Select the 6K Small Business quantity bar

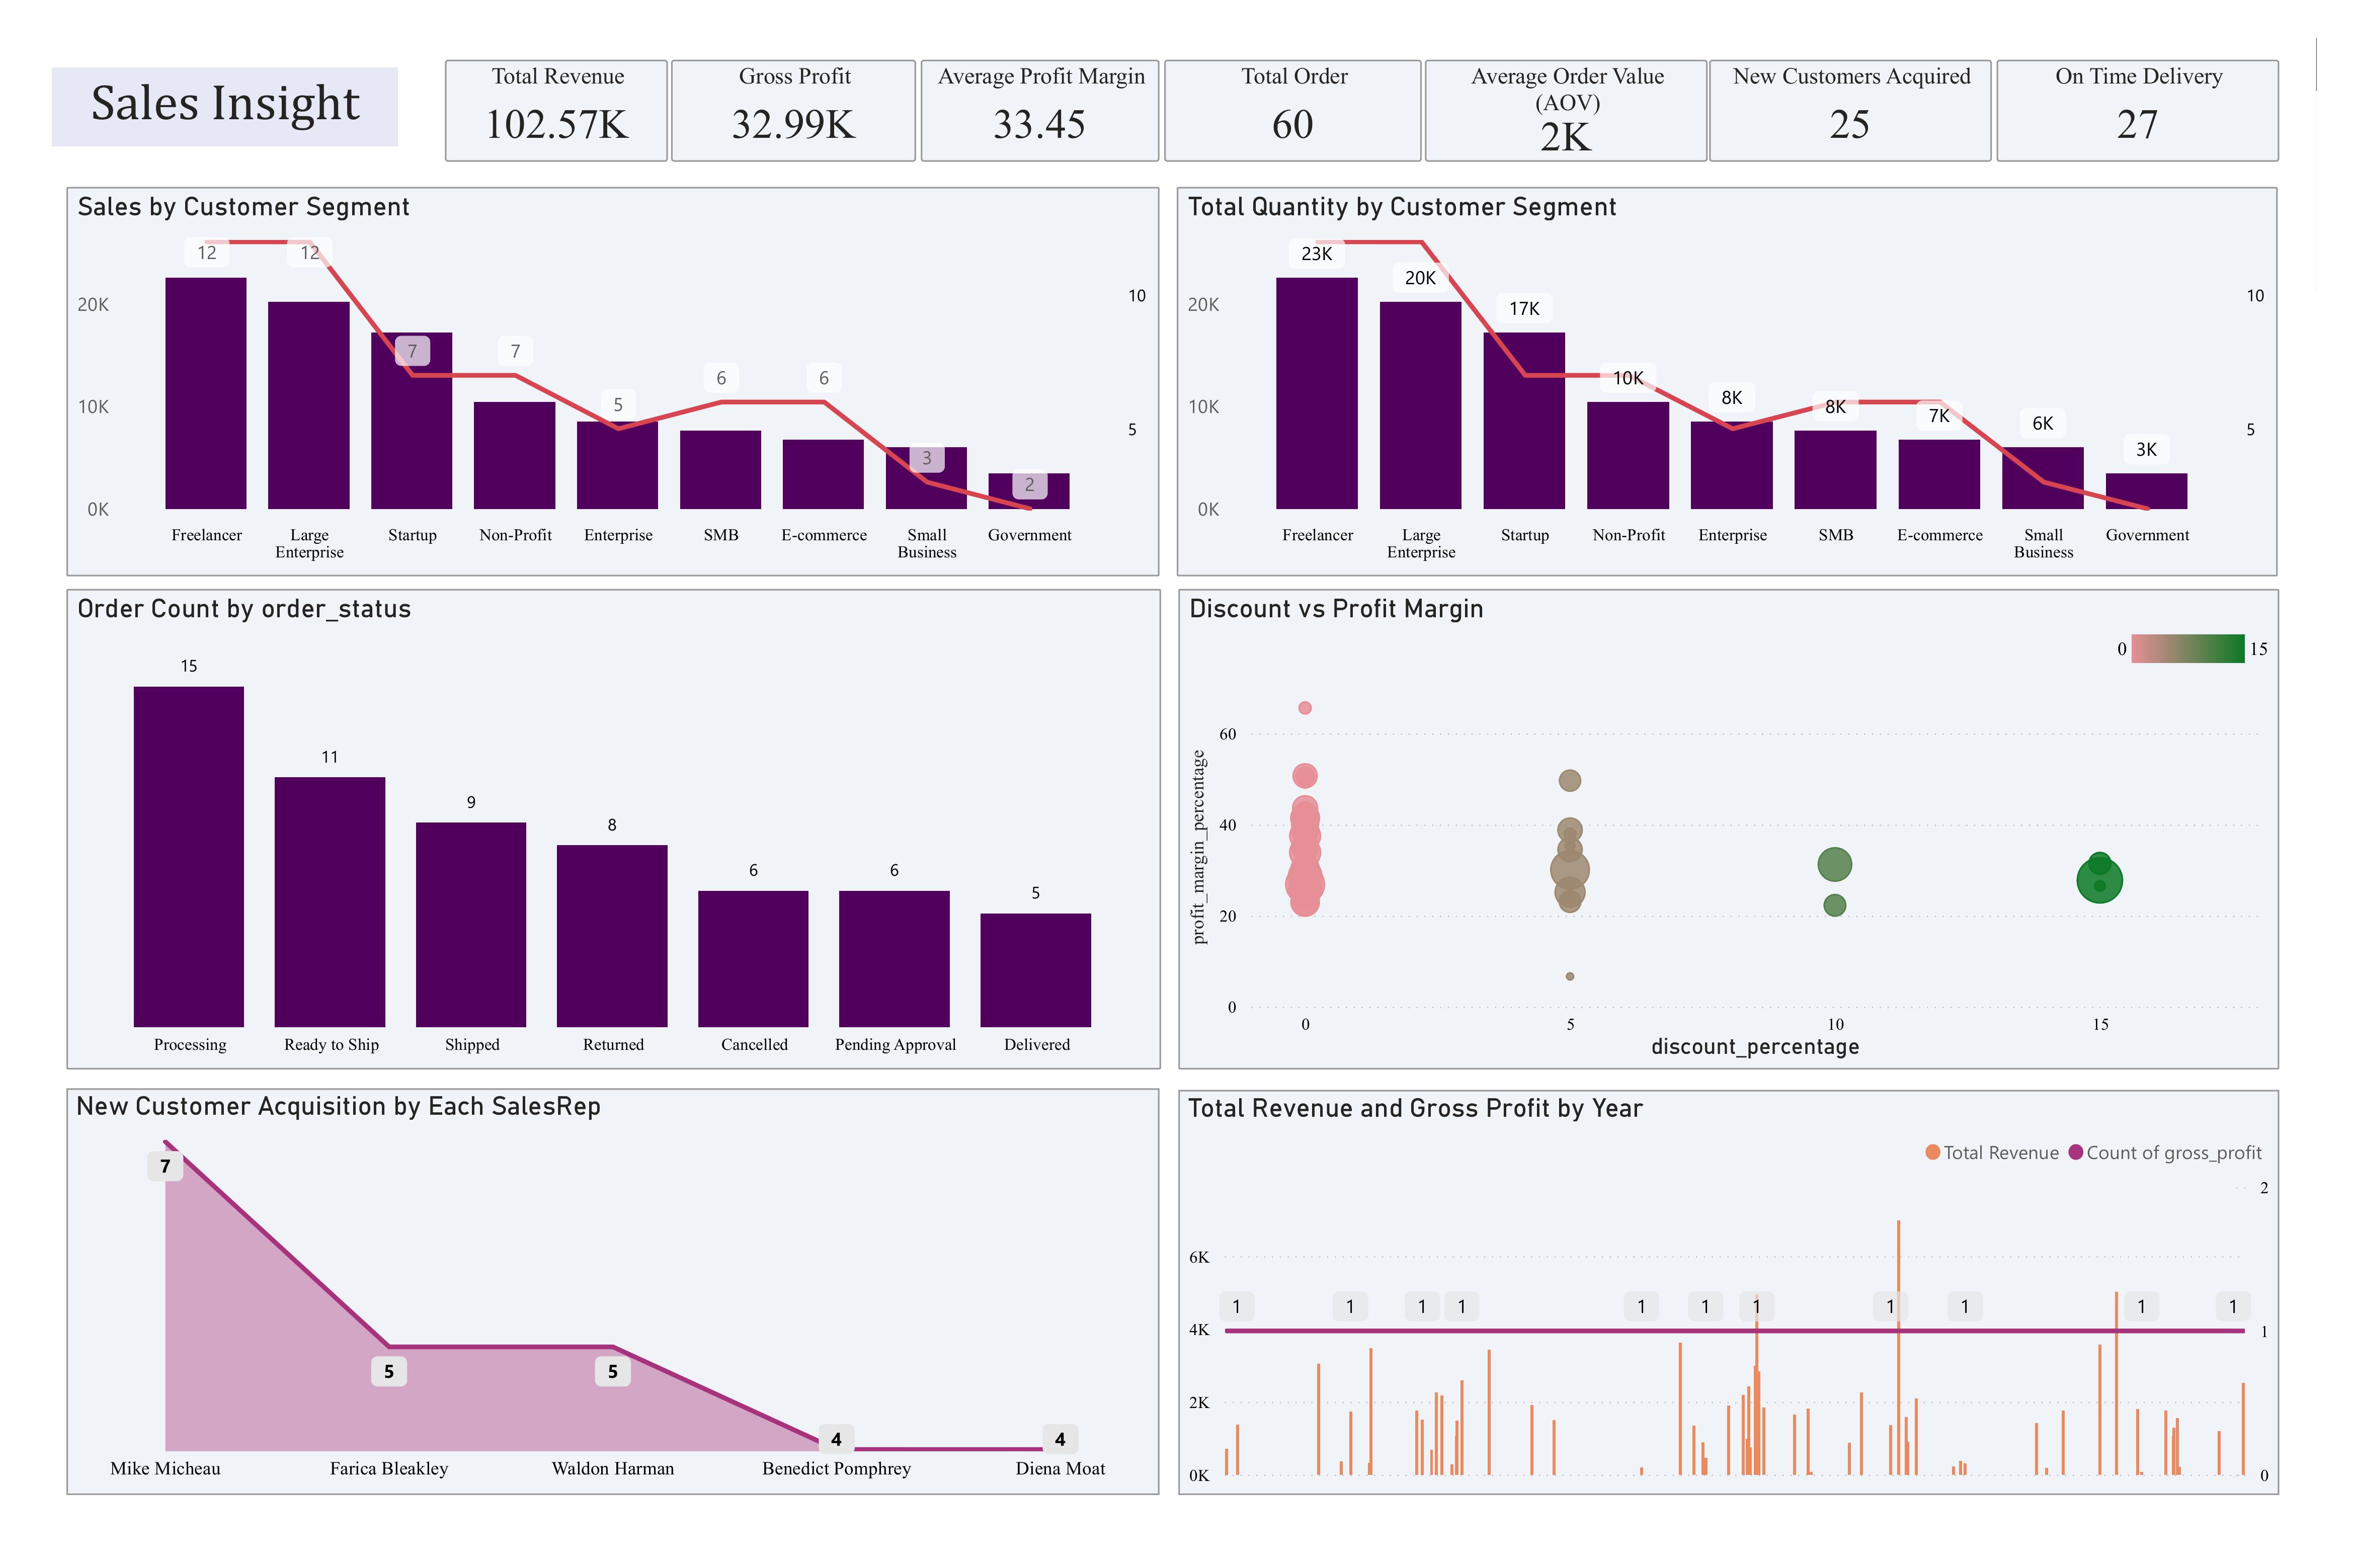tap(2043, 478)
